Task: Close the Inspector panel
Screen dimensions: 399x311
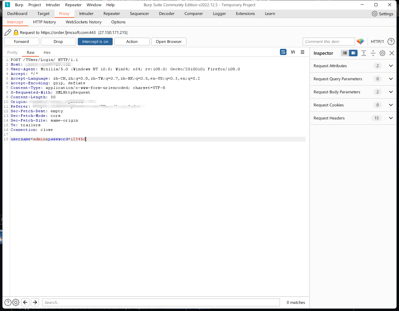Action: [392, 53]
